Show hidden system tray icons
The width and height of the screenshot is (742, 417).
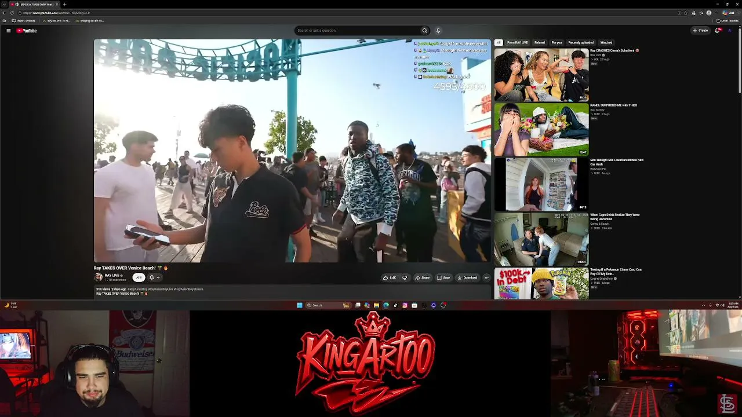(703, 305)
